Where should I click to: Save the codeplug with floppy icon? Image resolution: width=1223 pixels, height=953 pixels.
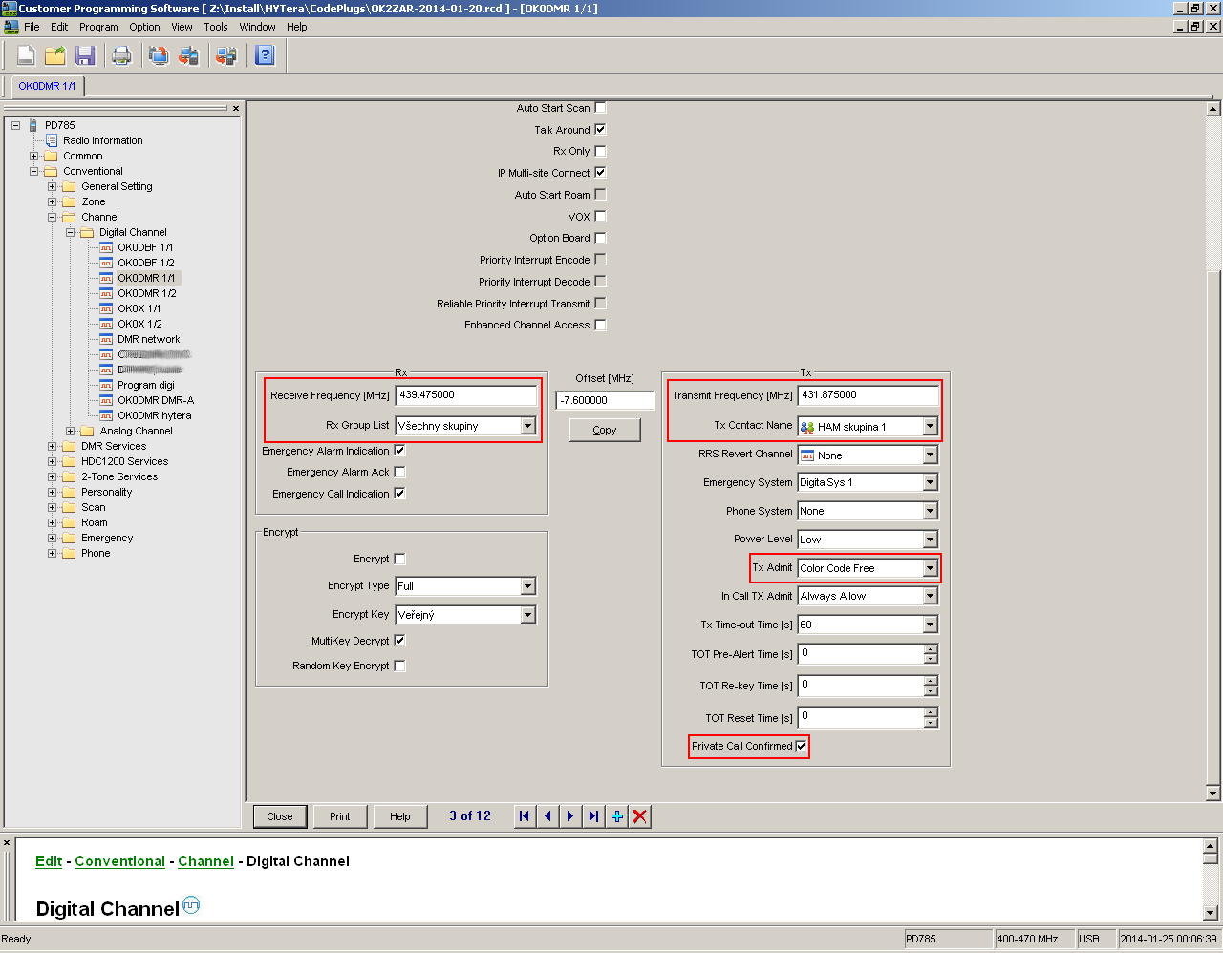coord(85,55)
